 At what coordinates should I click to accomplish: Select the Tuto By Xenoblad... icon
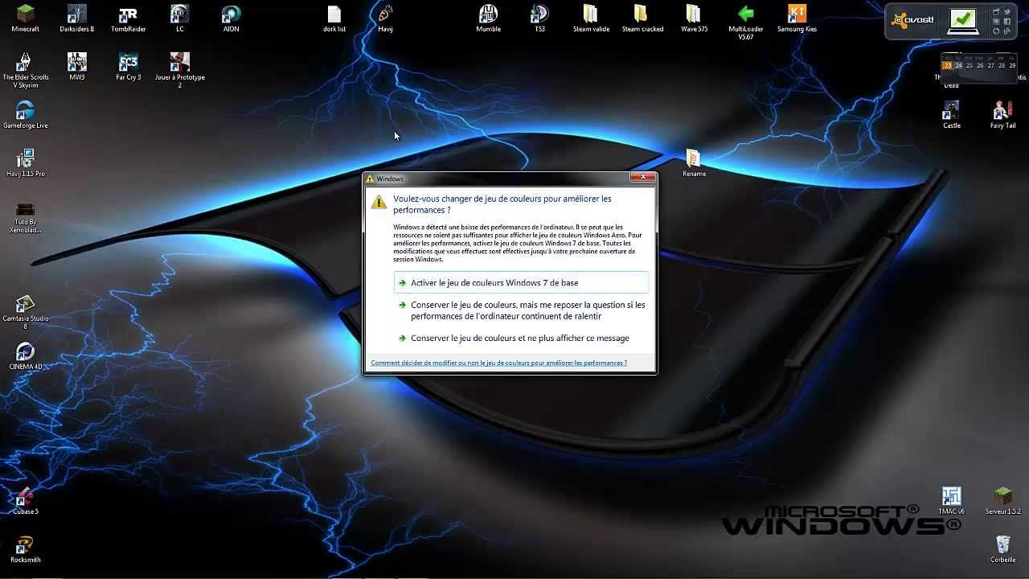pos(25,218)
